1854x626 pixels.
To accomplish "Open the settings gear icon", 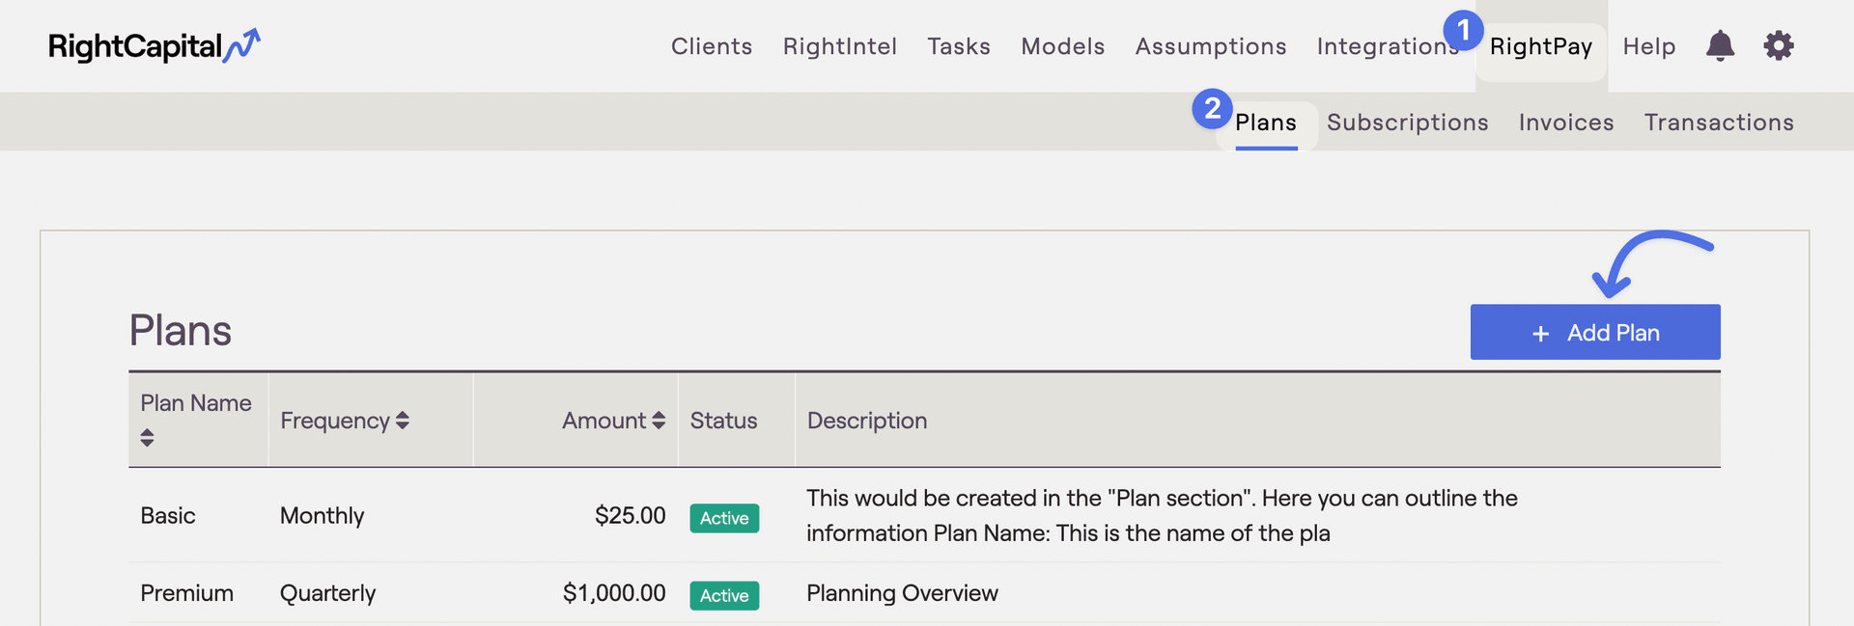I will [1778, 45].
